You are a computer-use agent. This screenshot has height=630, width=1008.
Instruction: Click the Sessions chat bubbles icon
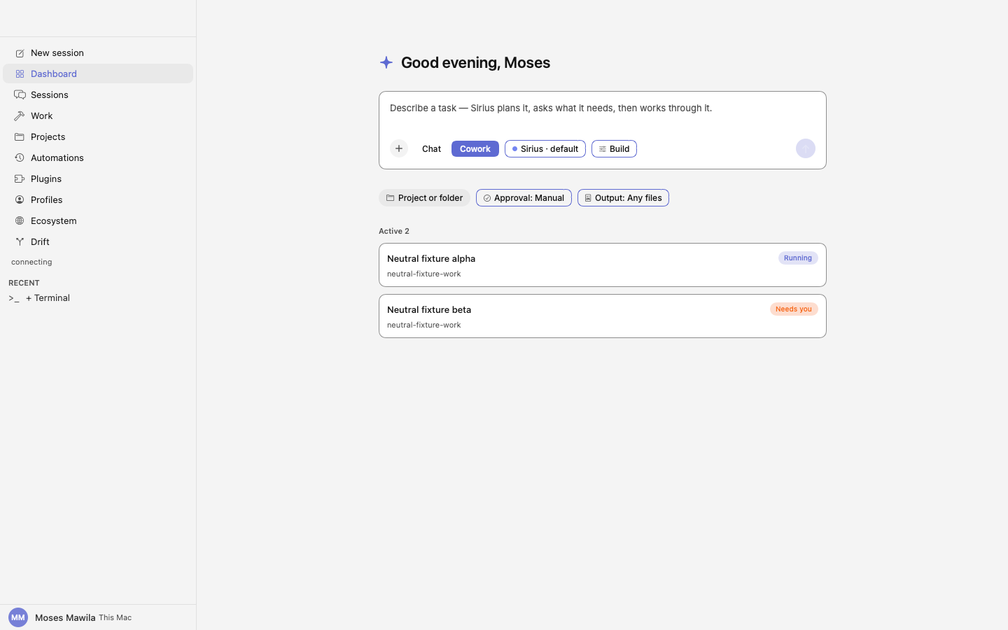(x=20, y=95)
